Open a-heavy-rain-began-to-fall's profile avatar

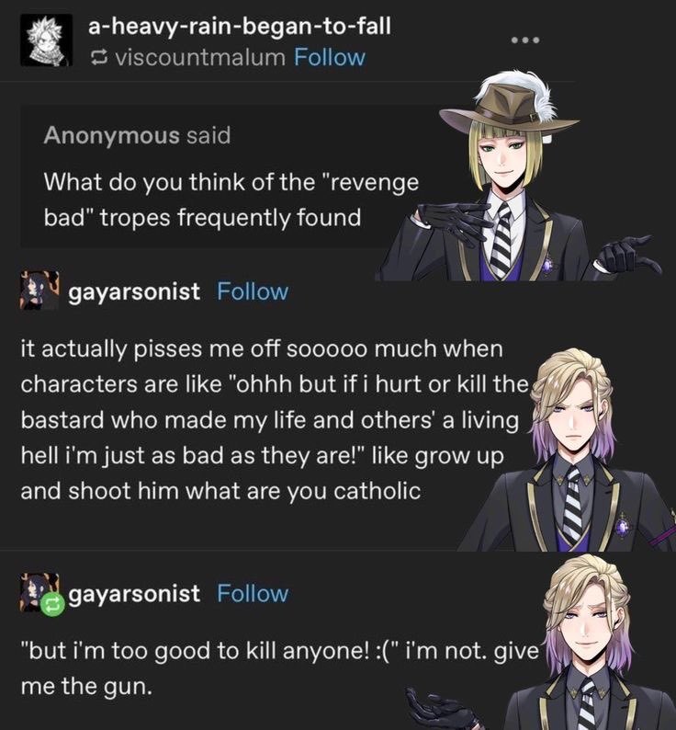coord(46,40)
